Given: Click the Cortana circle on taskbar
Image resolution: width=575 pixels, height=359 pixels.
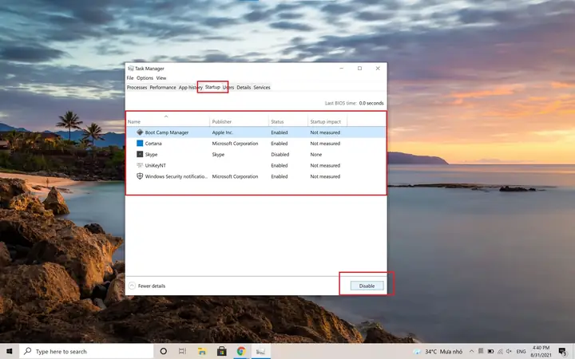Looking at the screenshot, I should click(x=163, y=351).
